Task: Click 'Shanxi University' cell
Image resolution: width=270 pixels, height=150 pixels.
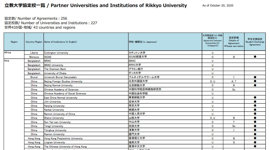Action: coord(86,118)
